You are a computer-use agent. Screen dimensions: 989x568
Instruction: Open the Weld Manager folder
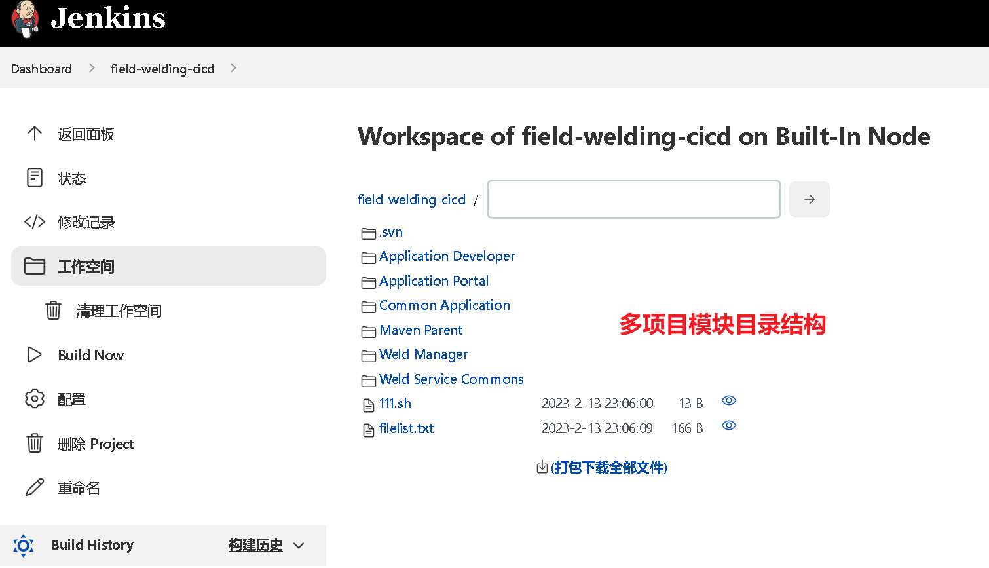(424, 354)
